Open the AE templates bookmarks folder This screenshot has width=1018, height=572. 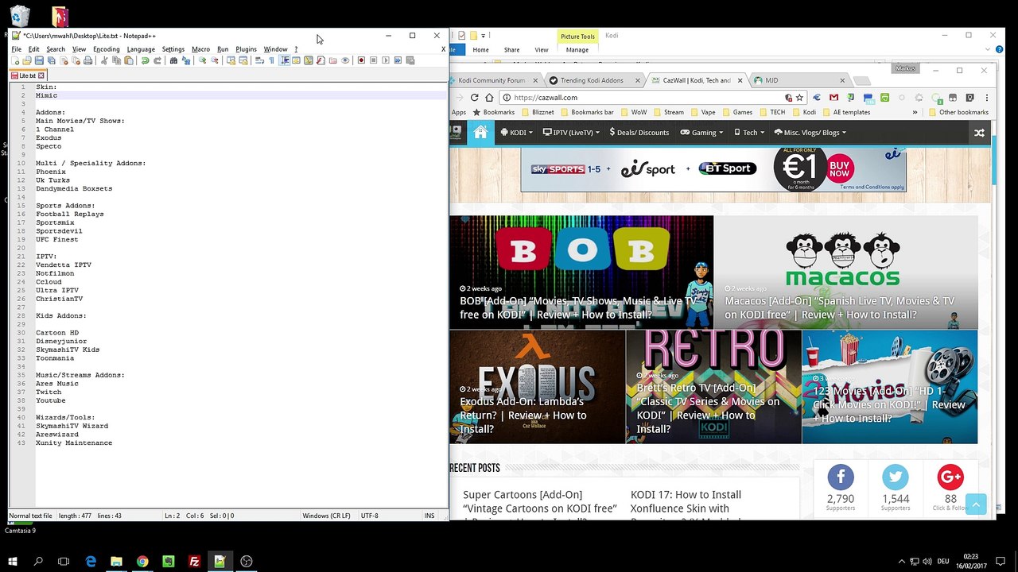point(845,112)
